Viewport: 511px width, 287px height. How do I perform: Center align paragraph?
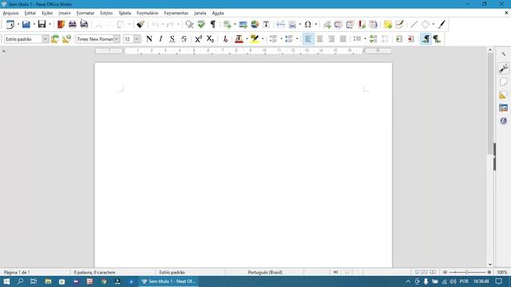(319, 39)
